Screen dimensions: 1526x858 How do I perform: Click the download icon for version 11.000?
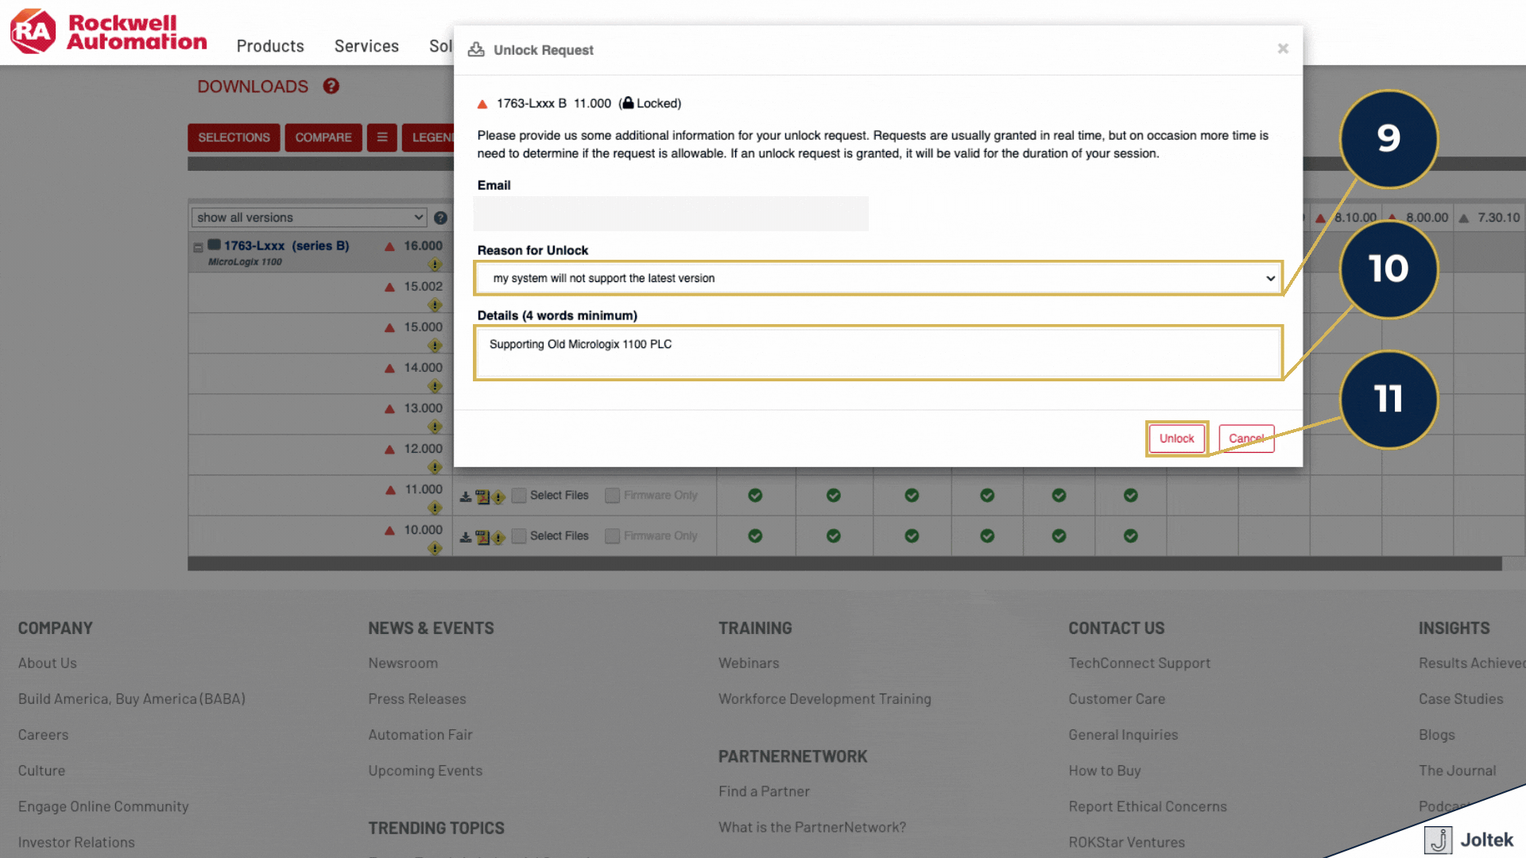pos(466,497)
